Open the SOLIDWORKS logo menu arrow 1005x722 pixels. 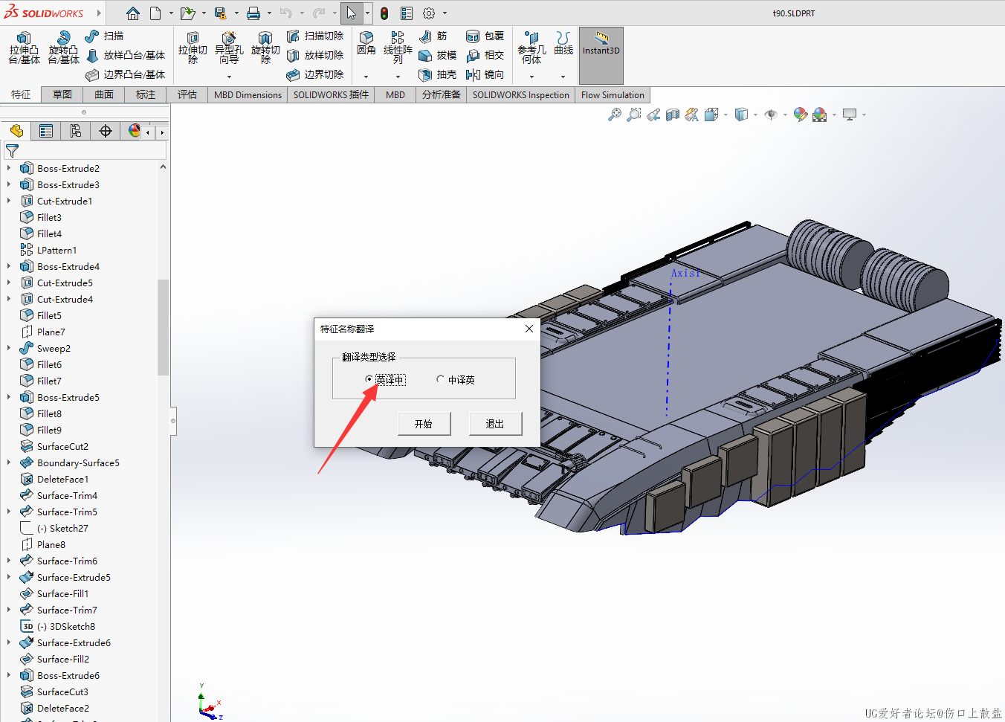(99, 13)
